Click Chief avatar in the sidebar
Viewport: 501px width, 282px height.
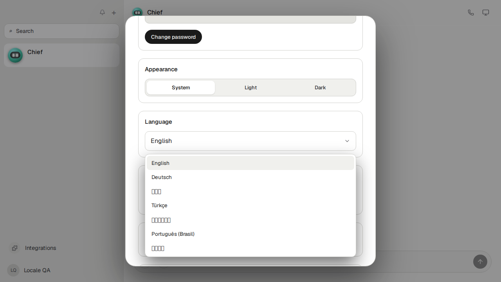coord(15,55)
